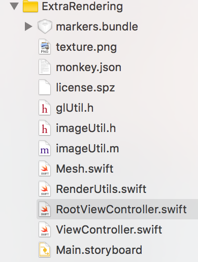198x262 pixels.
Task: Open the imageUtil.h header file
Action: tap(86, 128)
